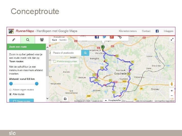Click the right maximum distance slider handle
This screenshot has width=182, height=136.
[37, 84]
